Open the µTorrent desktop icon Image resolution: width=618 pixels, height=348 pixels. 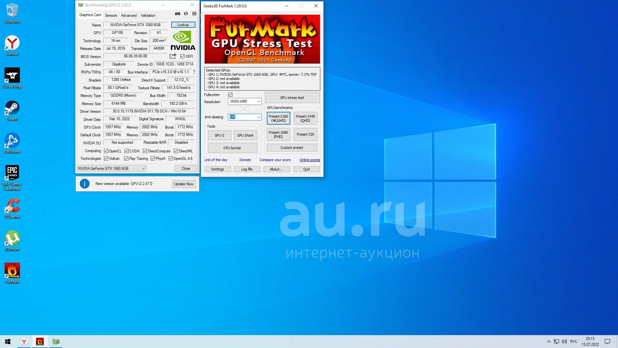click(12, 241)
